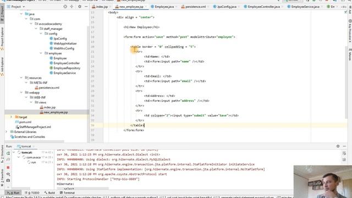Open Project Explorer side tab
The image size is (352, 198).
coord(2,39)
